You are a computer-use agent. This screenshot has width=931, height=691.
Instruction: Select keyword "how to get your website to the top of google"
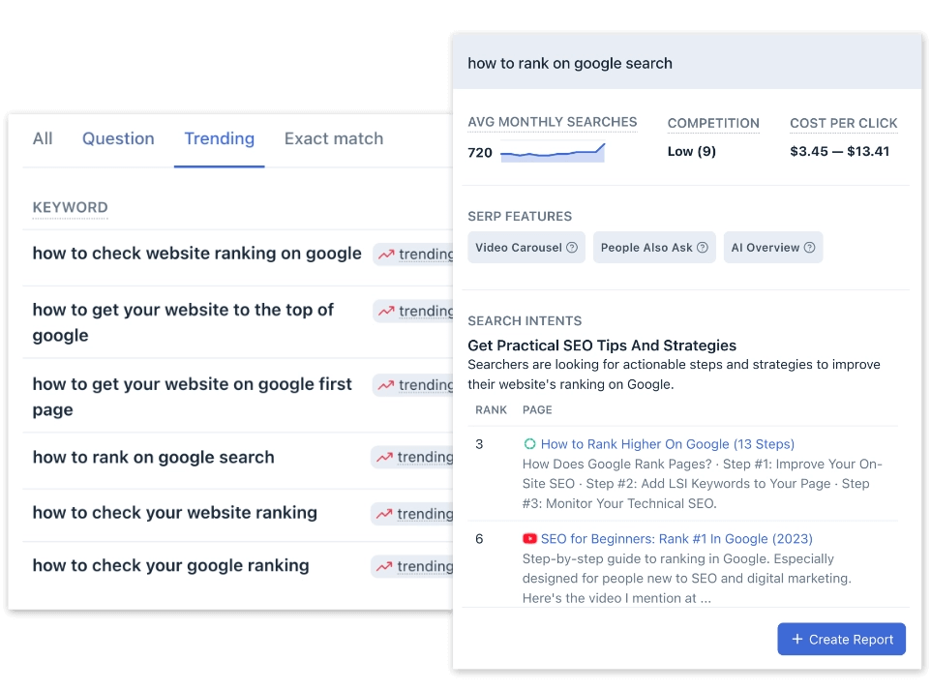[183, 322]
